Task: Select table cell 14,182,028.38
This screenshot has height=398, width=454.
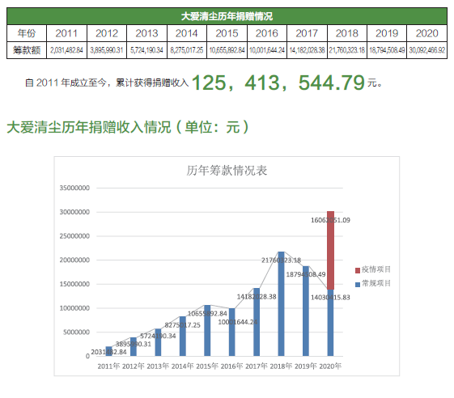Action: tap(307, 50)
